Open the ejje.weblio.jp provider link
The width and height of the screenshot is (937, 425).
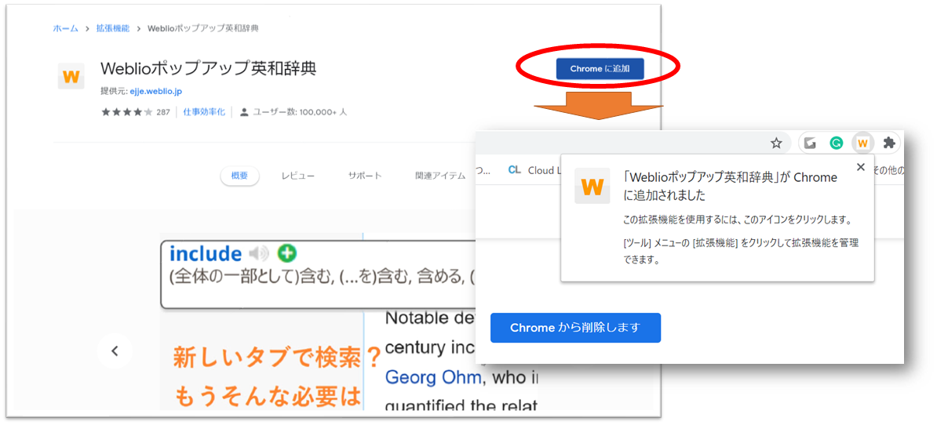[155, 91]
